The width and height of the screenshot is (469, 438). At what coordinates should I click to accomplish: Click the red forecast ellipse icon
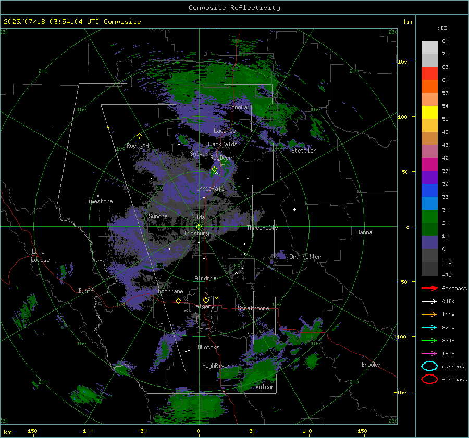429,379
